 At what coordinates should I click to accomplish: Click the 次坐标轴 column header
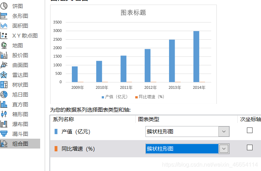(x=250, y=119)
